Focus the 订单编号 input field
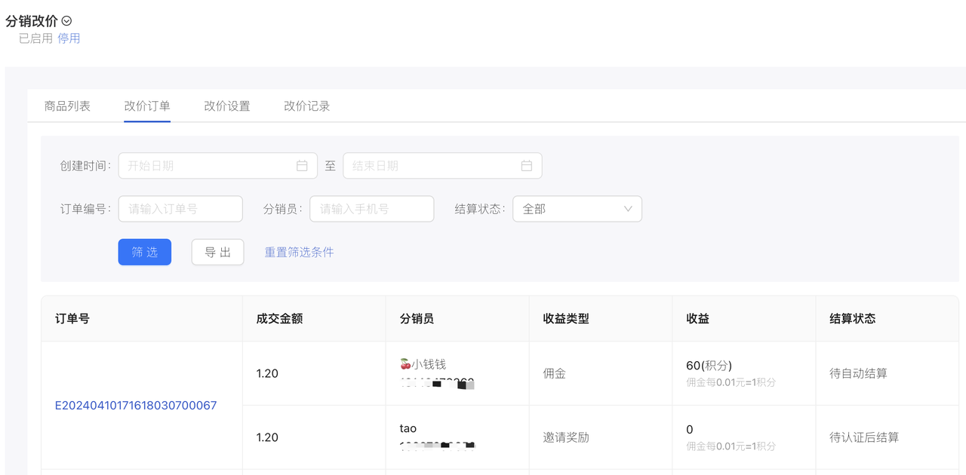This screenshot has width=966, height=475. (180, 209)
